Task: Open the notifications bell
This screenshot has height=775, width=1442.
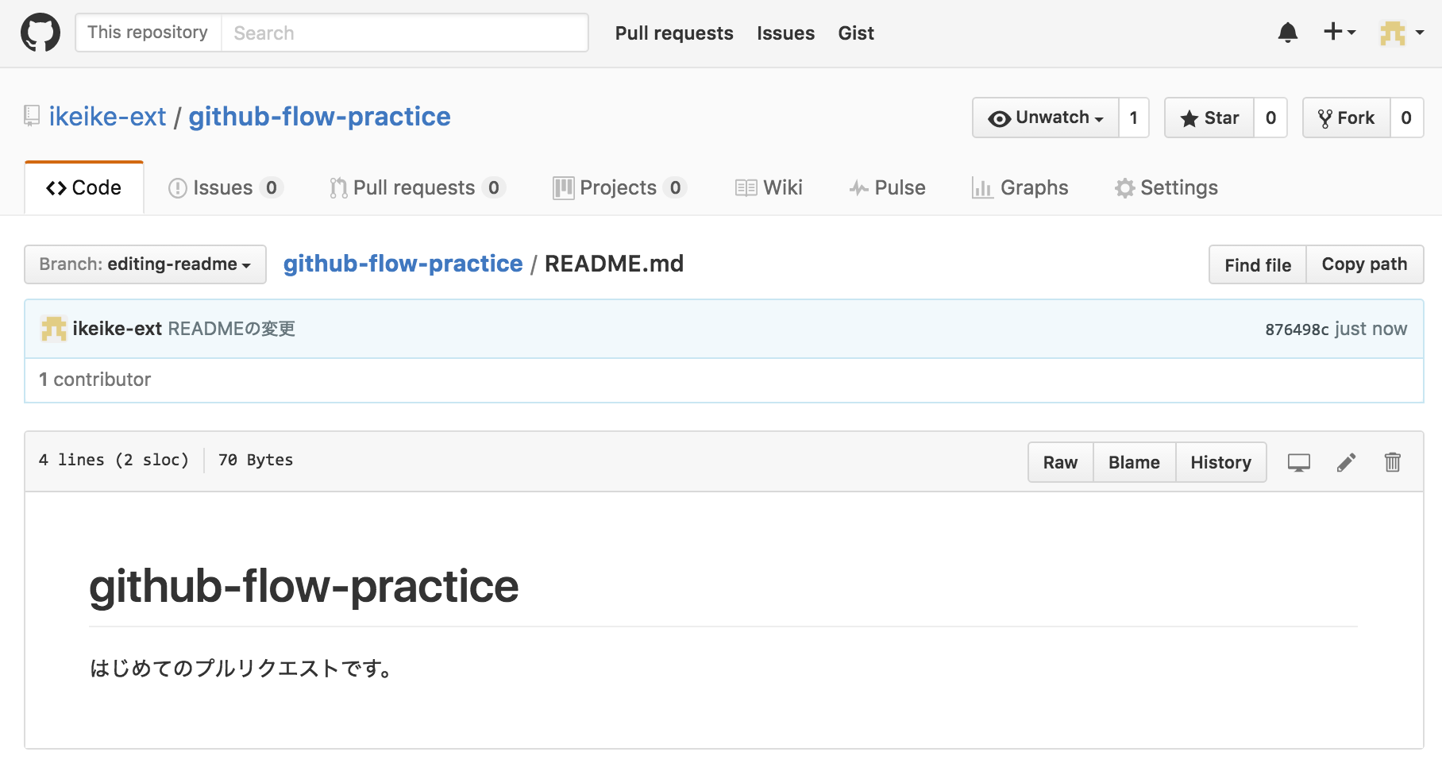Action: [x=1288, y=33]
